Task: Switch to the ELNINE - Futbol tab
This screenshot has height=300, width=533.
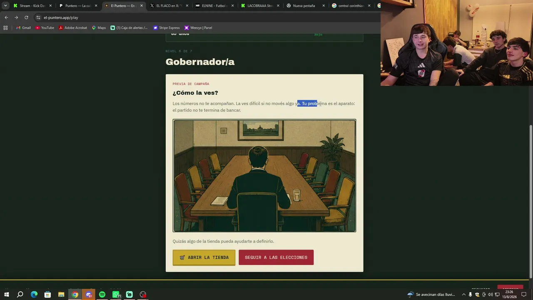Action: tap(214, 6)
